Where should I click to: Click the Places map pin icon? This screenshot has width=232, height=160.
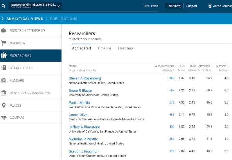(x=4, y=105)
